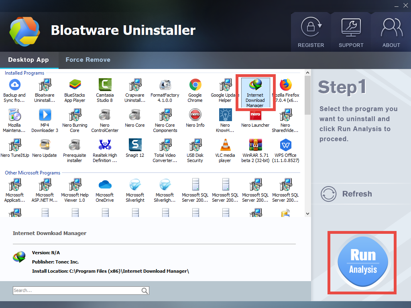Select Internet Download Manager in program grid
411x308 pixels.
pos(255,93)
